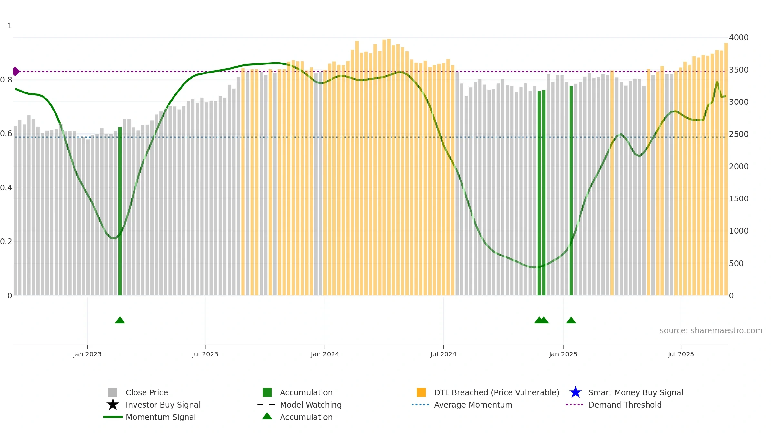Click the purple diamond Demand Threshold marker

click(x=16, y=72)
